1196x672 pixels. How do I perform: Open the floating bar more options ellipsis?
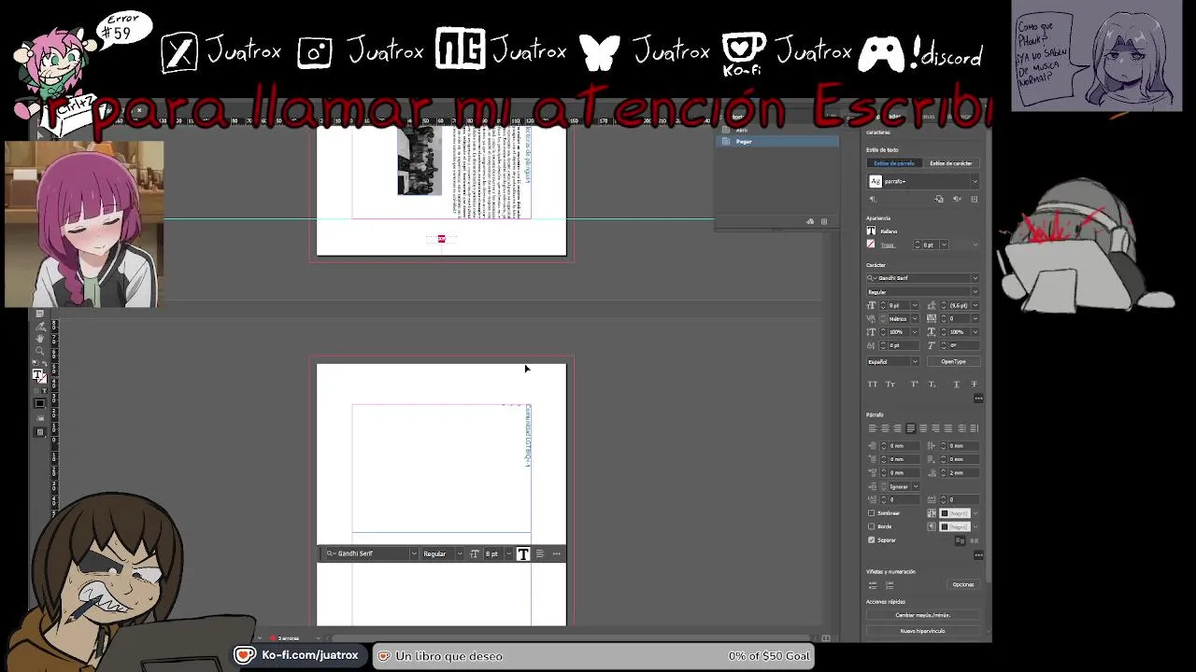coord(556,553)
